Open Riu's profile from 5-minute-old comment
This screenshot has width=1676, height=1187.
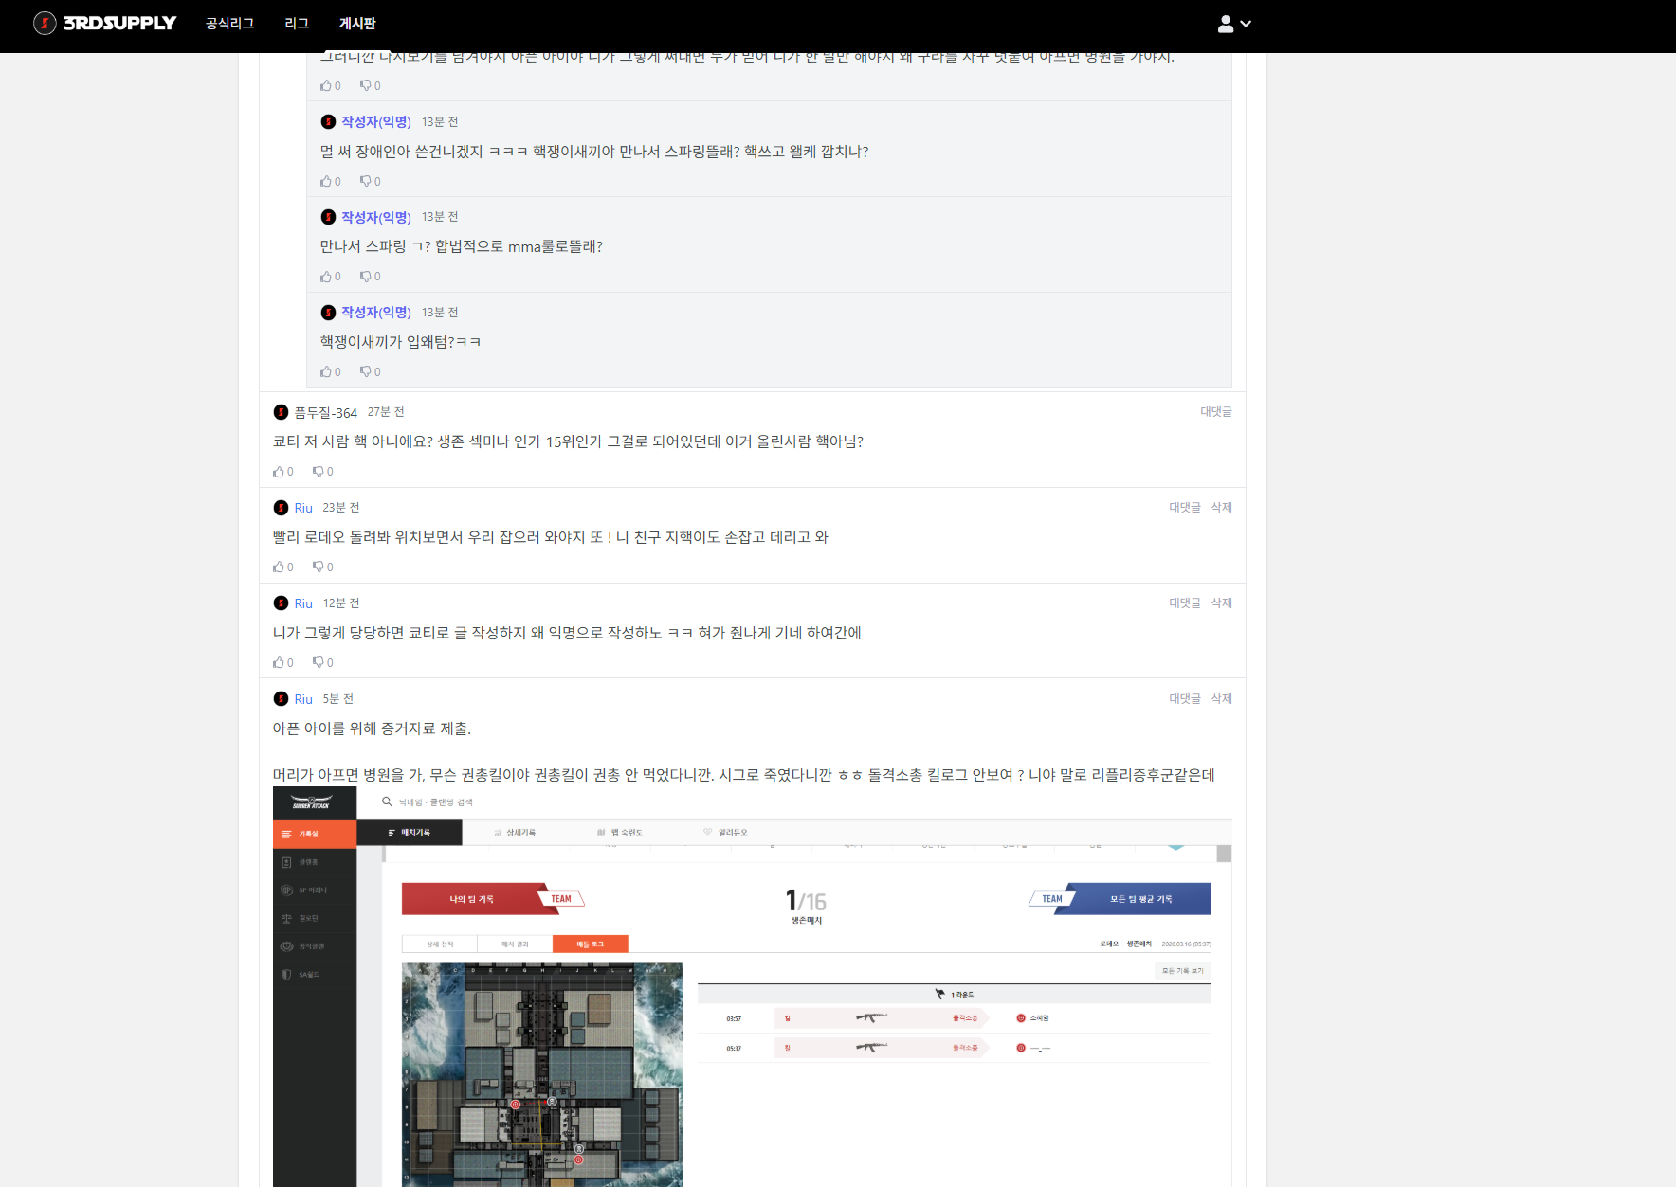(x=303, y=699)
